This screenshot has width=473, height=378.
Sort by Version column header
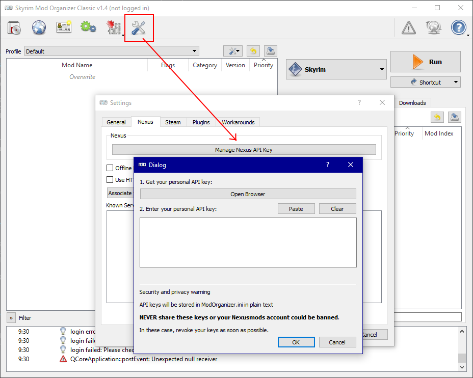235,65
